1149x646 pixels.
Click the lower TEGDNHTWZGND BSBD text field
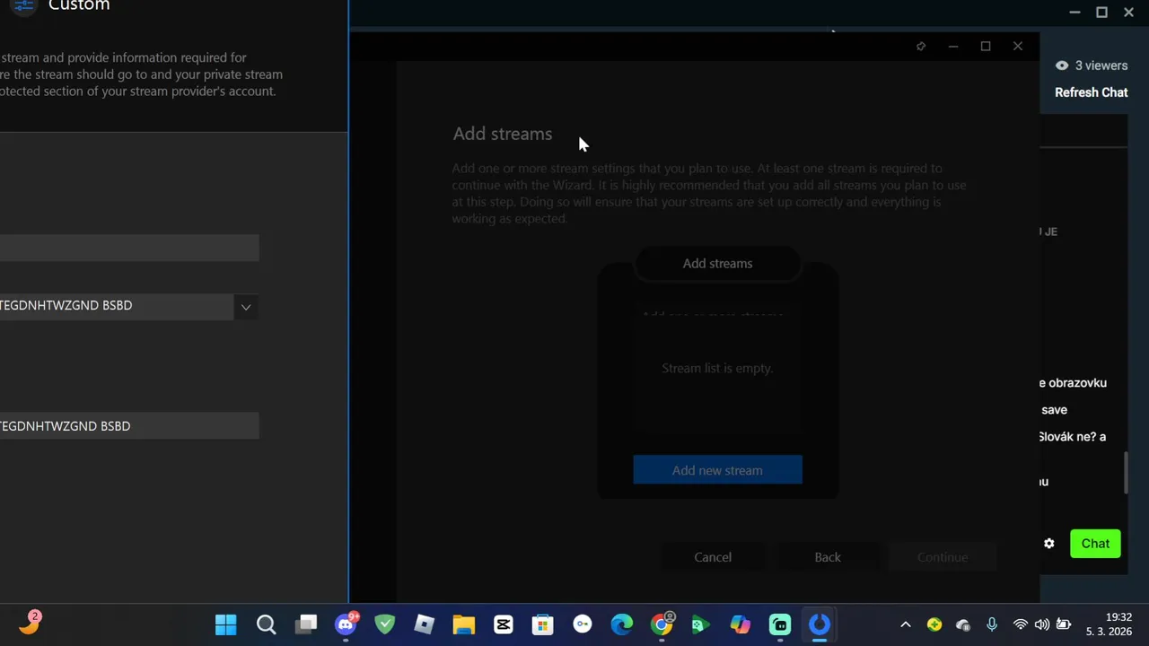[x=129, y=426]
